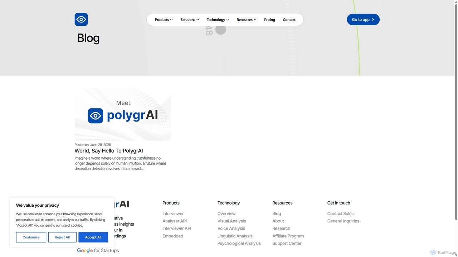
Task: Click the Go to app button
Action: [363, 20]
